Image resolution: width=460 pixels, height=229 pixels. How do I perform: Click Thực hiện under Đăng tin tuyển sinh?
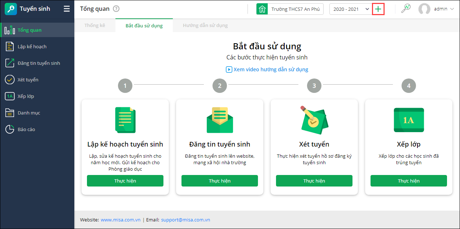(x=220, y=181)
